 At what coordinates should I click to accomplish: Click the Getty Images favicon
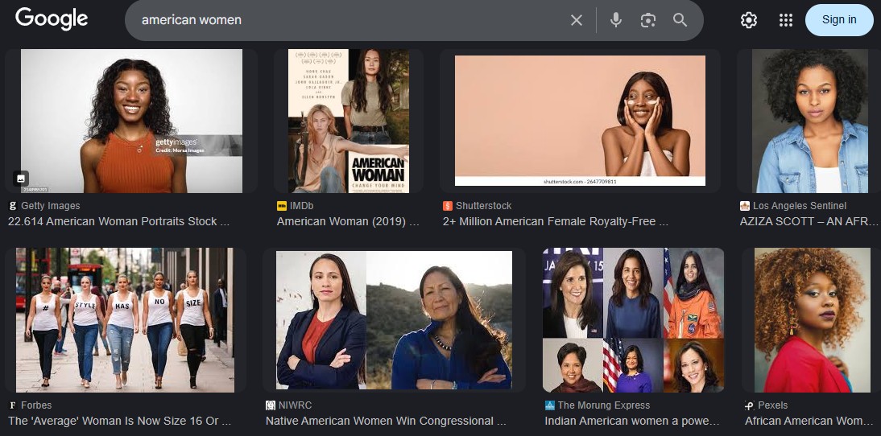13,206
